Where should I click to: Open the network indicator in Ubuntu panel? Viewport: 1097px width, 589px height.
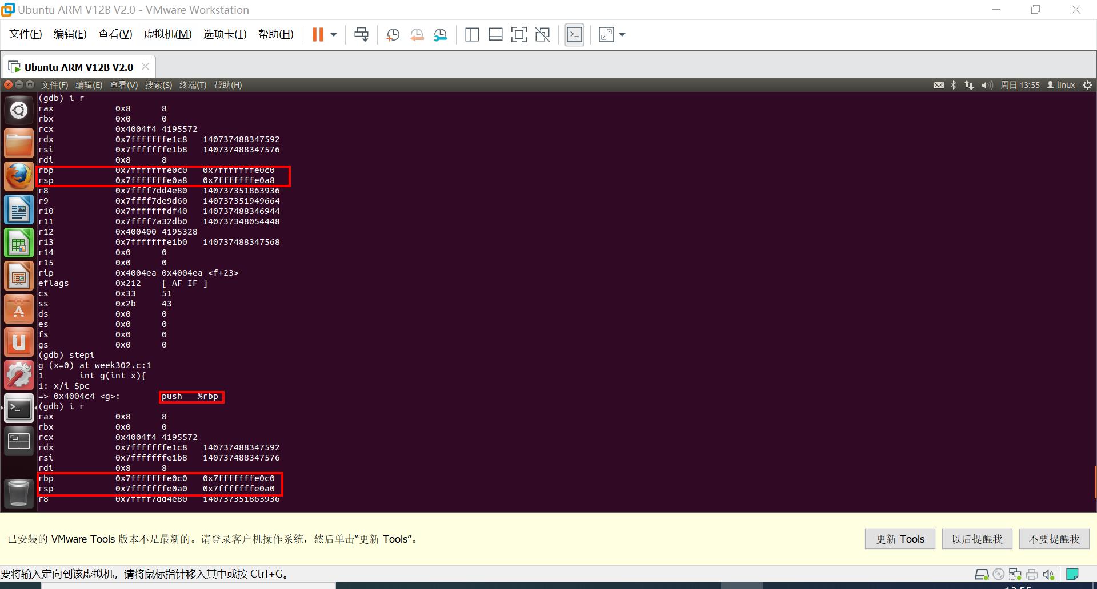point(969,85)
